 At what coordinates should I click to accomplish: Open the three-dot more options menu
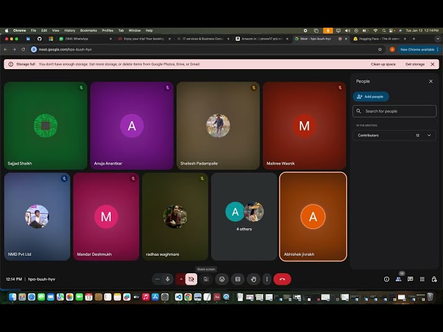point(266,279)
